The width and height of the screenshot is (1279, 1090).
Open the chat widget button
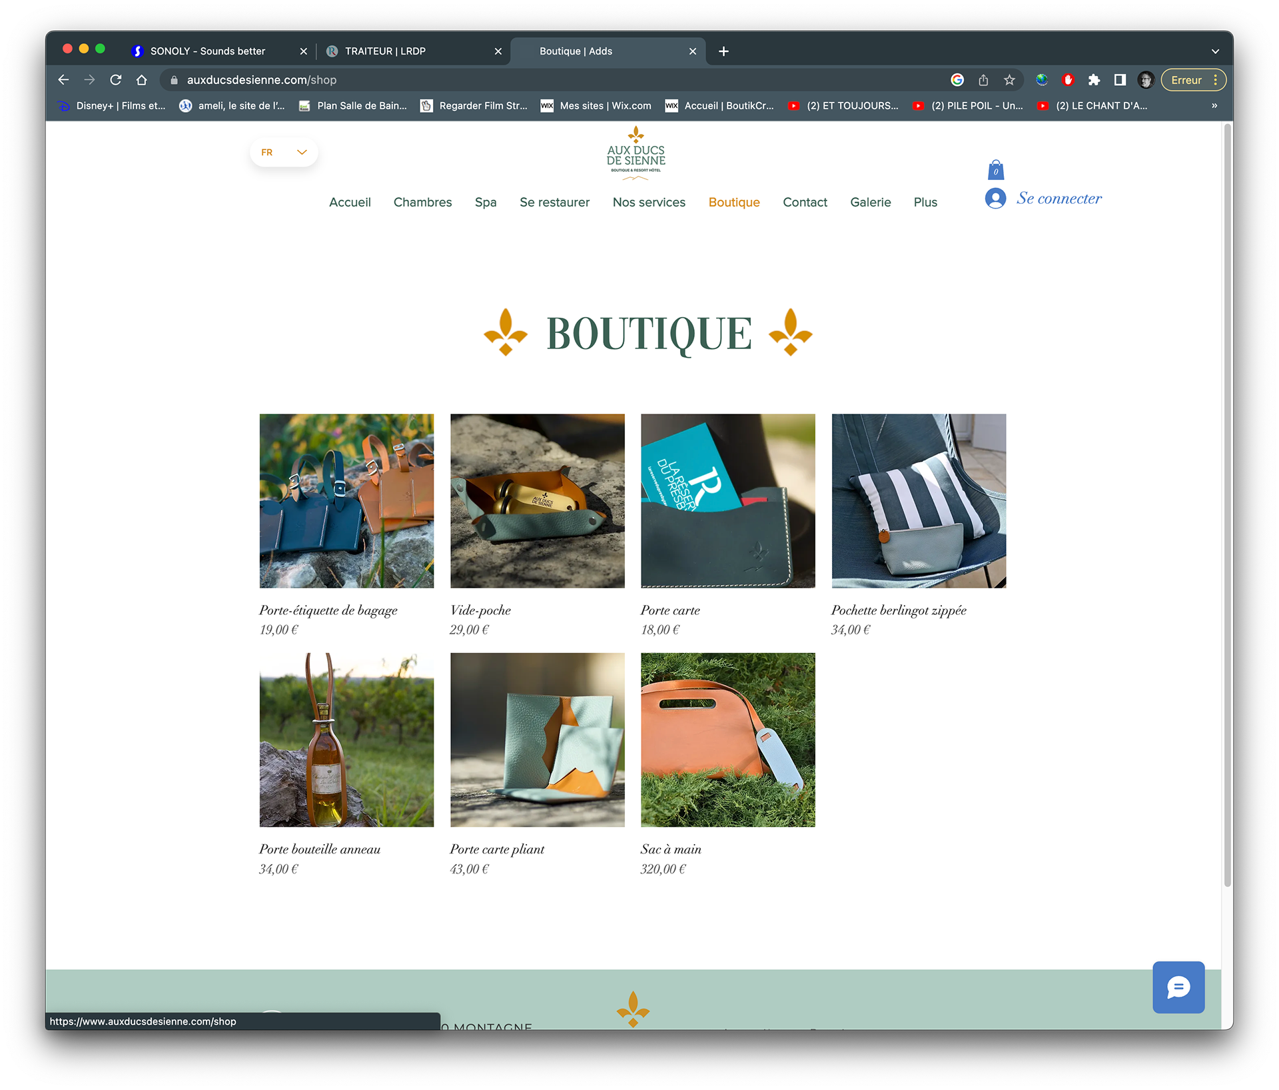pos(1178,987)
